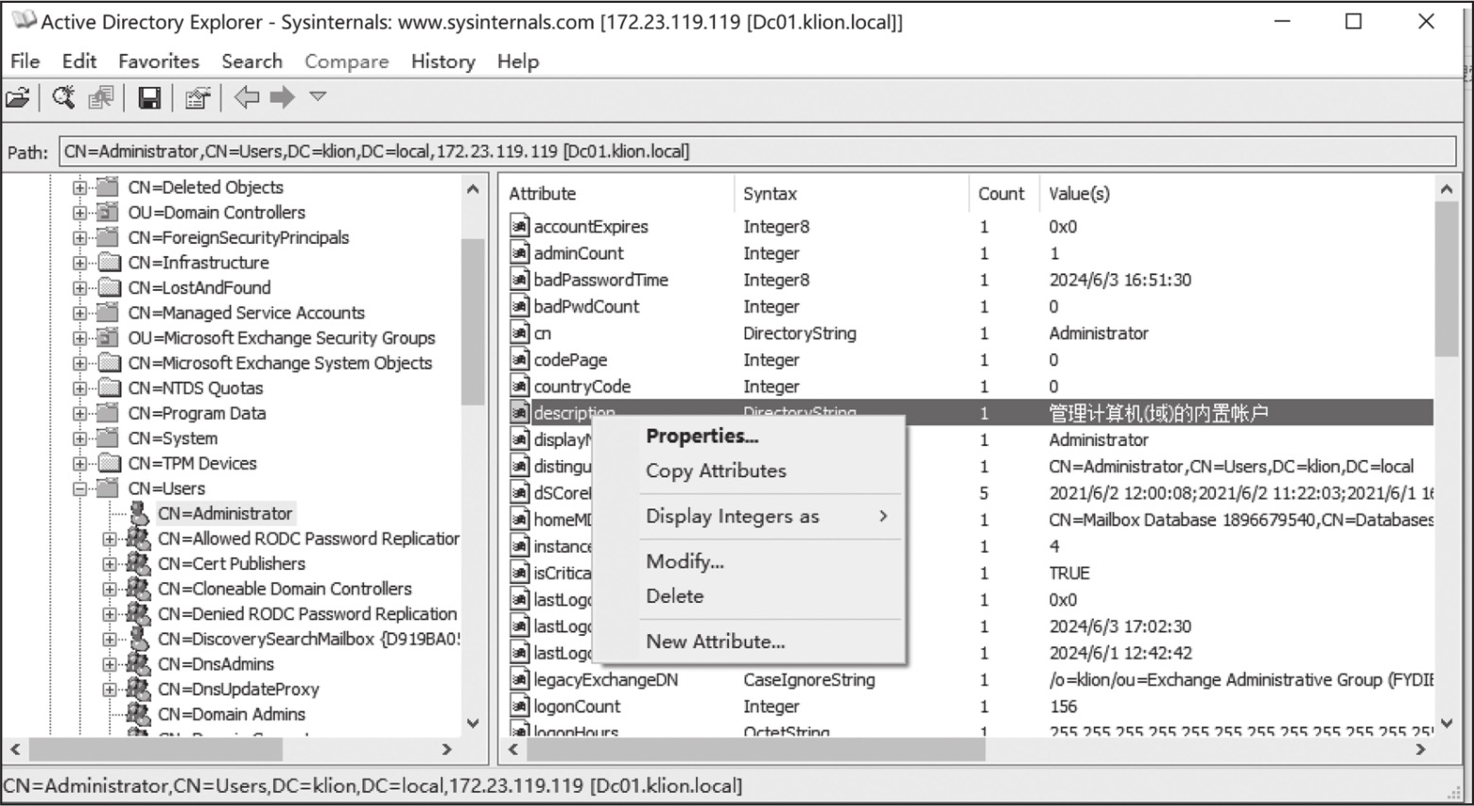
Task: Go forward with right arrow toolbar icon
Action: click(x=283, y=96)
